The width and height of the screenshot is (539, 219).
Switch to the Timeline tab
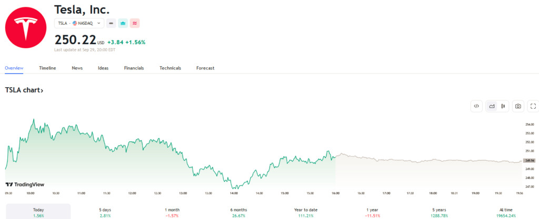[47, 68]
